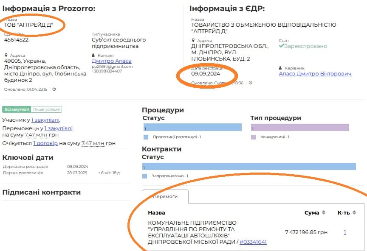Click win count '1' in К-ть column

(x=345, y=232)
